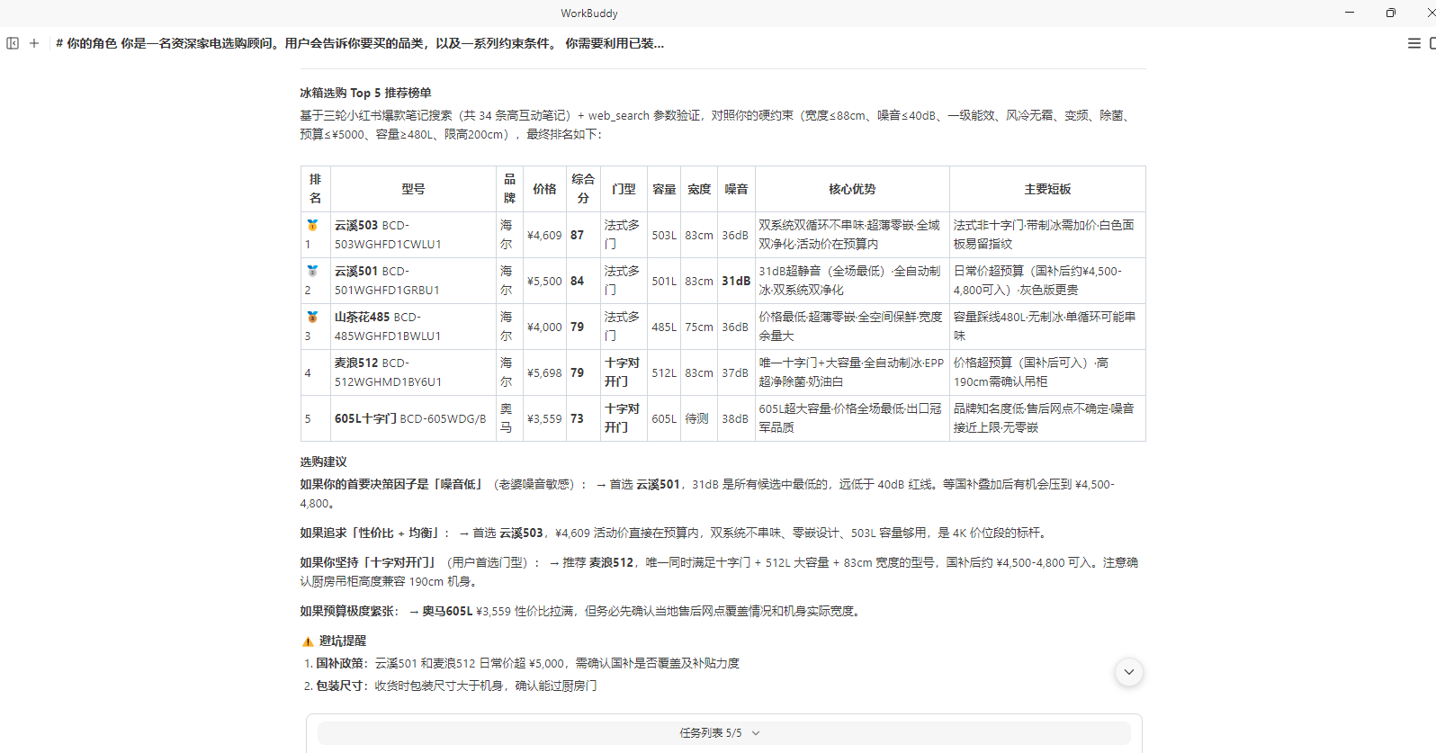Toggle the left sidebar panel icon
The width and height of the screenshot is (1436, 753).
click(x=13, y=43)
